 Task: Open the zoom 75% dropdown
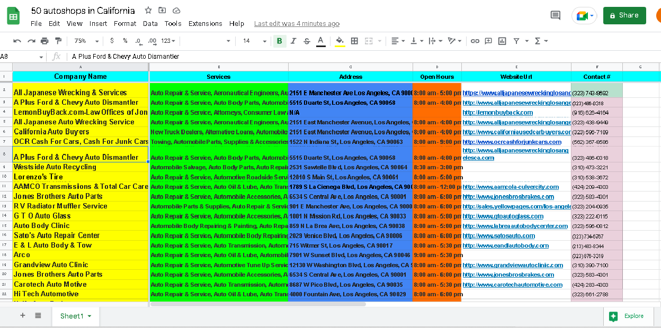[86, 41]
